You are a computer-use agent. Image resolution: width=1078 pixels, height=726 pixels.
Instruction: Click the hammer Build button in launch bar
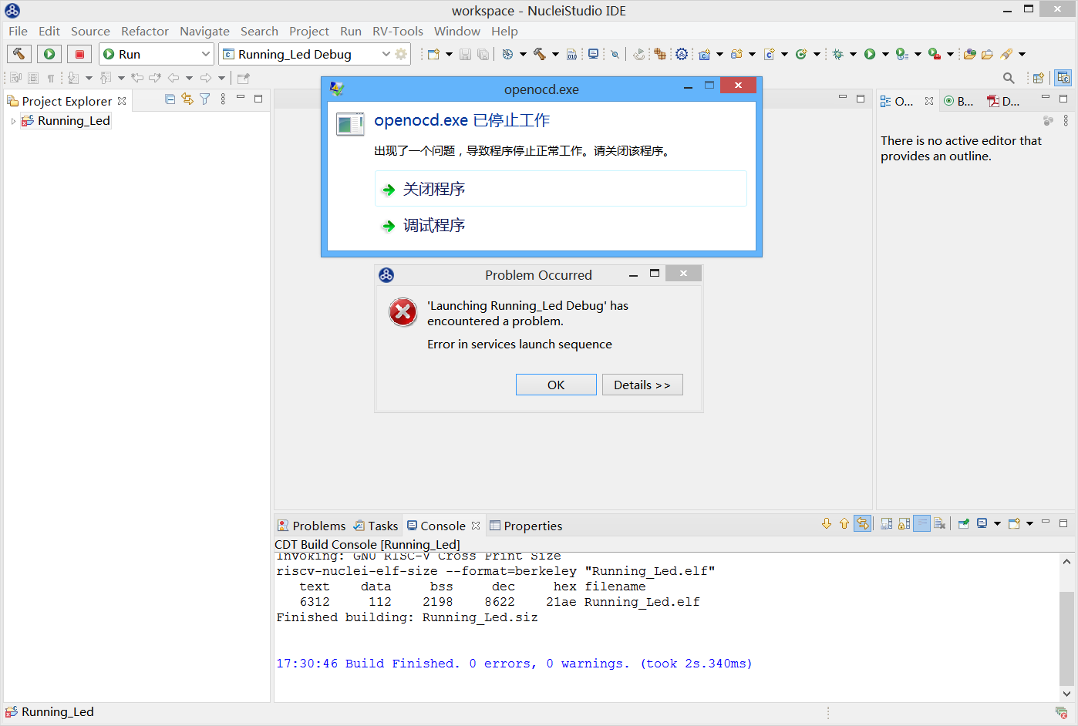tap(19, 54)
